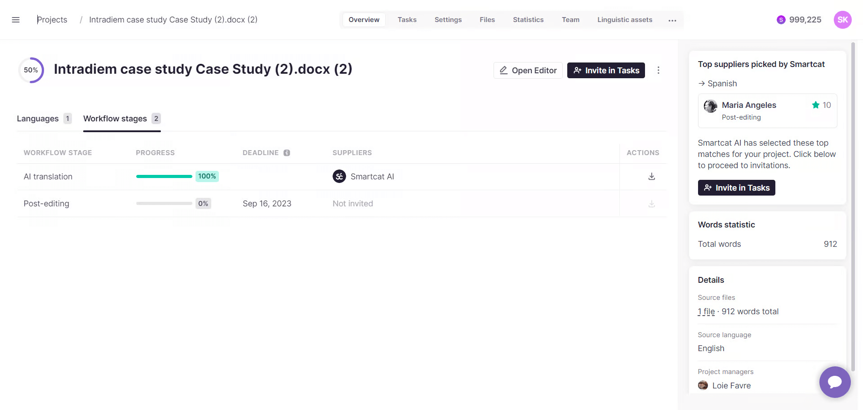Click the breadcrumb project file name

pyautogui.click(x=173, y=20)
